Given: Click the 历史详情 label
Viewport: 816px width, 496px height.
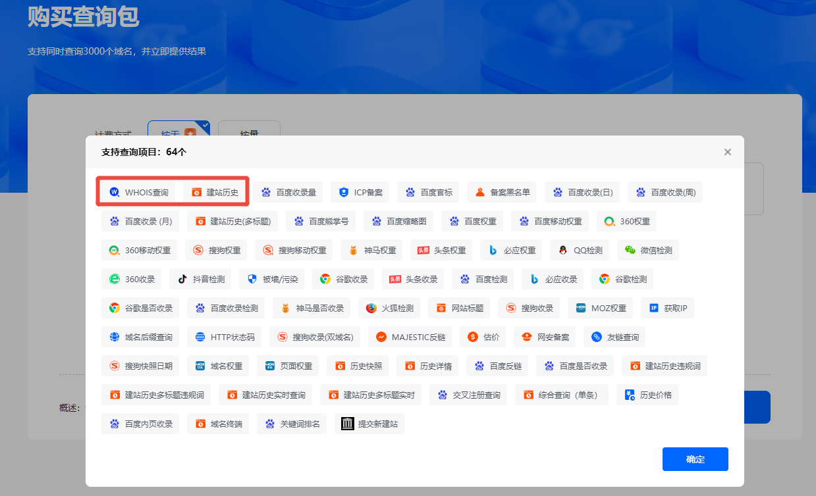Looking at the screenshot, I should point(436,366).
